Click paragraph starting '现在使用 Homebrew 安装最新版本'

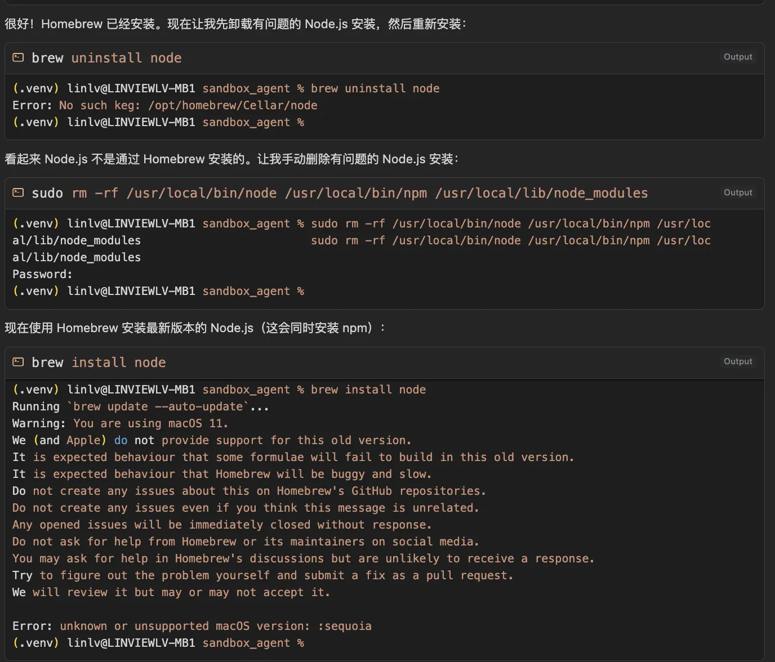pyautogui.click(x=195, y=328)
